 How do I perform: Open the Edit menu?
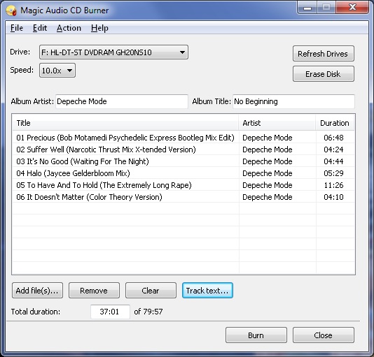click(x=40, y=28)
